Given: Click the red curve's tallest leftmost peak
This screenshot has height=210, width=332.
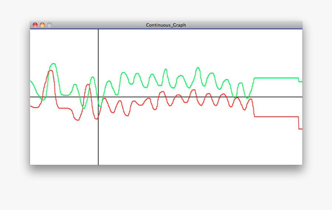Looking at the screenshot, I should [50, 70].
